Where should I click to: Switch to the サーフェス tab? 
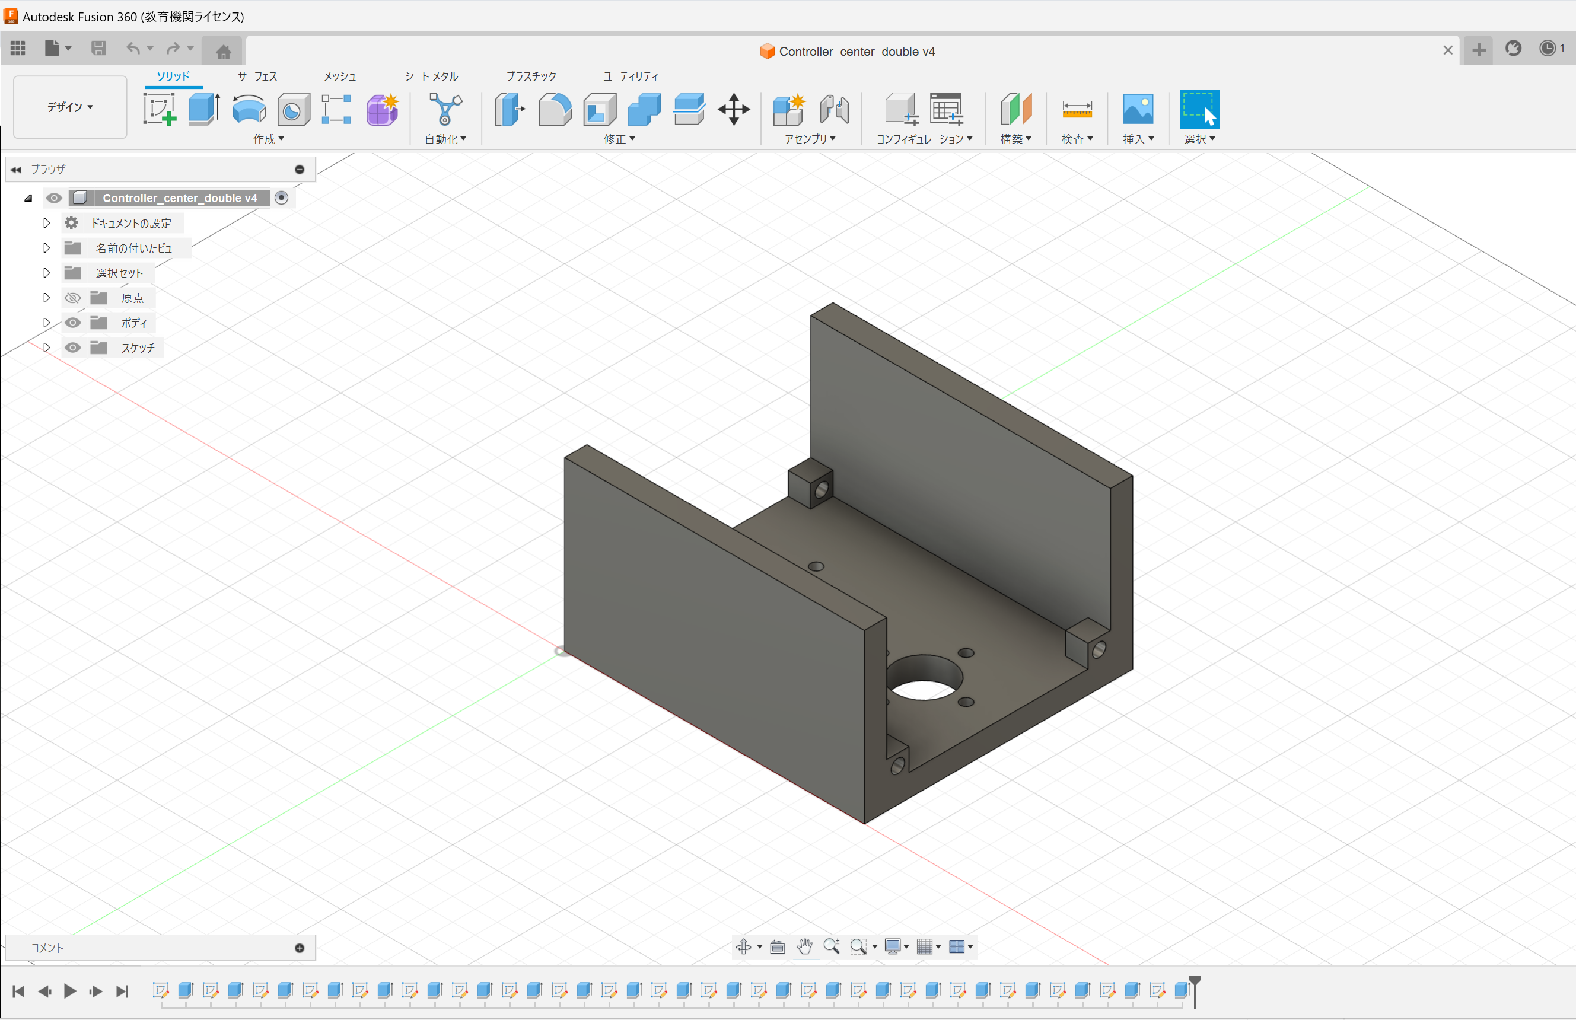257,76
